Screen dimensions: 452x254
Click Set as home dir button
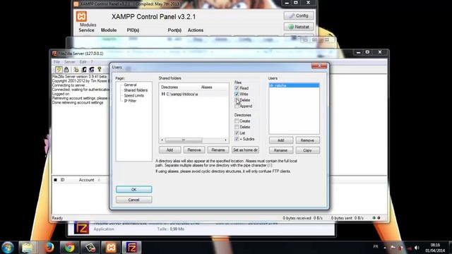click(x=245, y=150)
